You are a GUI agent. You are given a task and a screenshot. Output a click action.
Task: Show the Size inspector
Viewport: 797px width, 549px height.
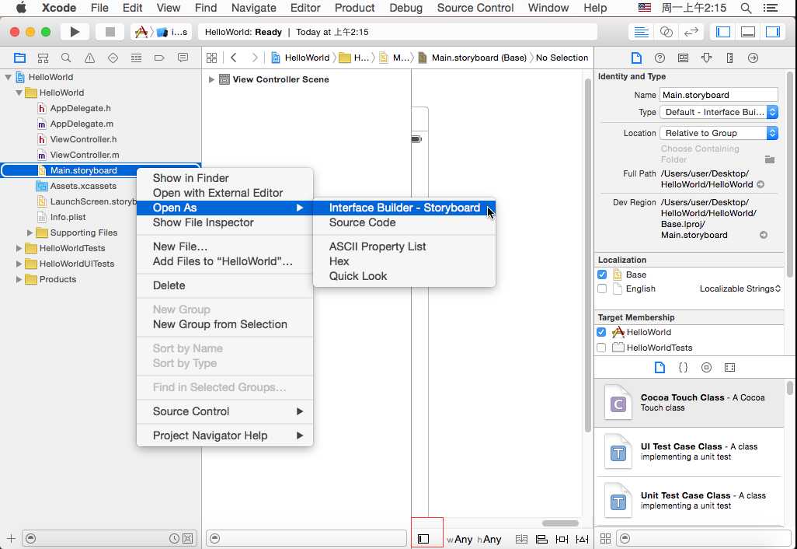[x=730, y=58]
